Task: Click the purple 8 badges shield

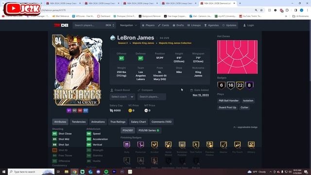Action: (249, 86)
